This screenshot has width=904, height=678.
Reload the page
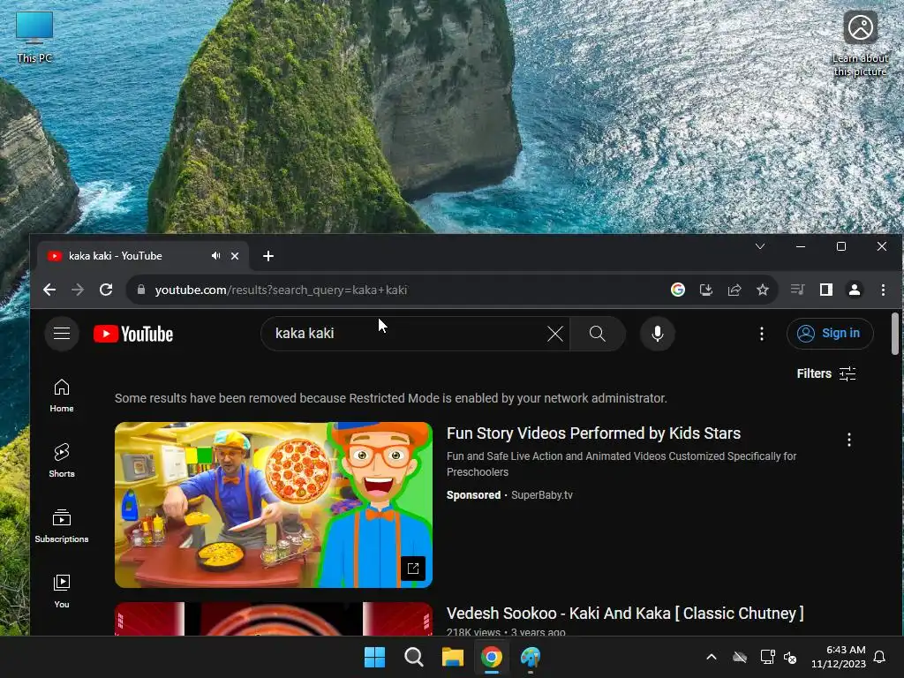pos(106,290)
